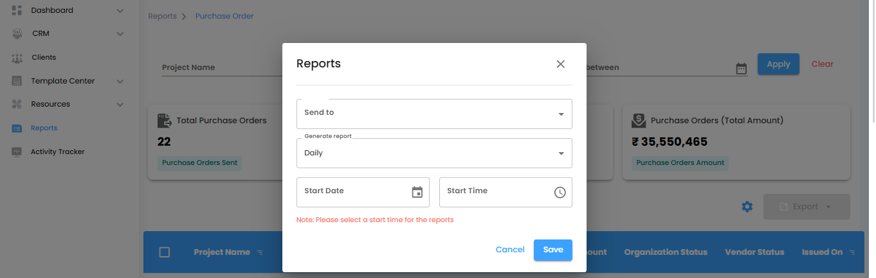Cancel the Reports dialog
The width and height of the screenshot is (876, 278).
(510, 250)
